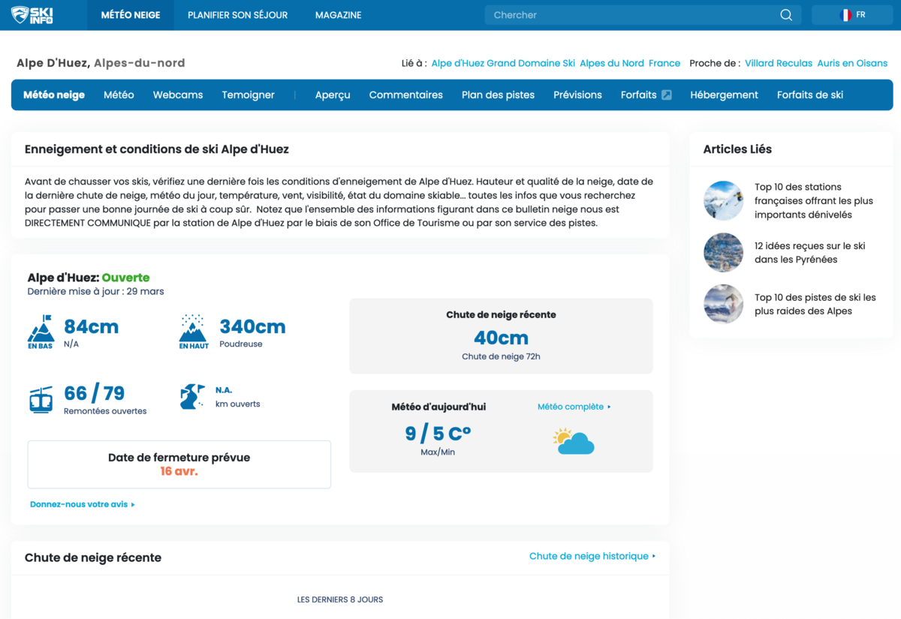Click the French flag icon
901x619 pixels.
[x=845, y=15]
